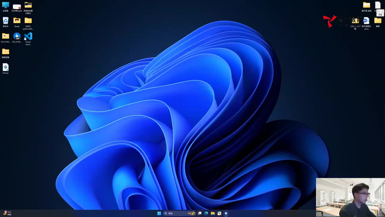Select the test.py Python file
This screenshot has width=385, height=217.
pyautogui.click(x=5, y=68)
